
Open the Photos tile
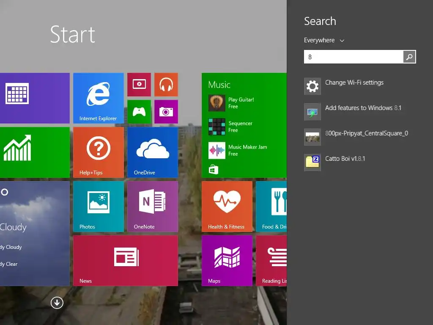[98, 207]
